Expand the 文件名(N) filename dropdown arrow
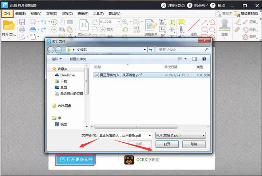Image resolution: width=262 pixels, height=176 pixels. pyautogui.click(x=150, y=135)
